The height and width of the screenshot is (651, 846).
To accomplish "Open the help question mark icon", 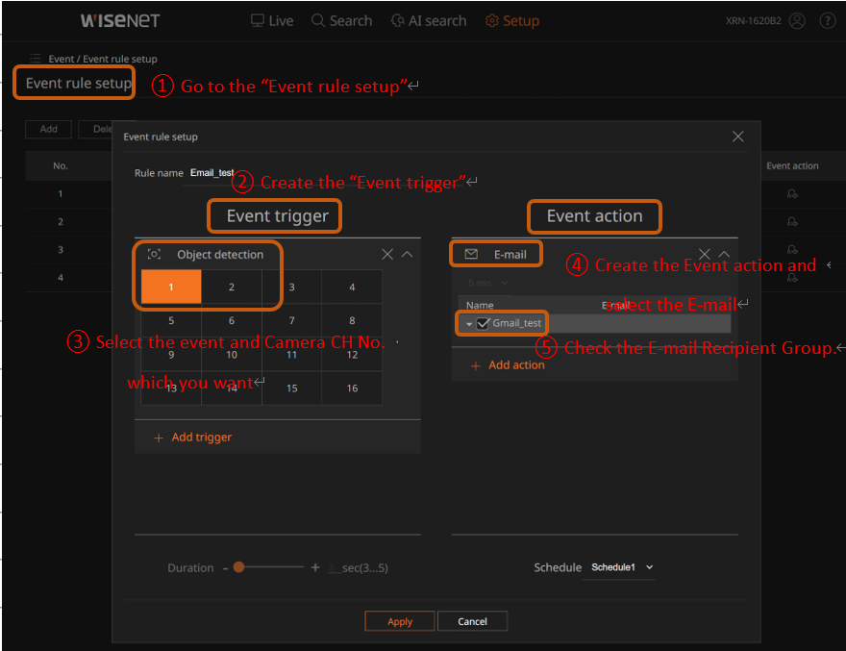I will [827, 21].
